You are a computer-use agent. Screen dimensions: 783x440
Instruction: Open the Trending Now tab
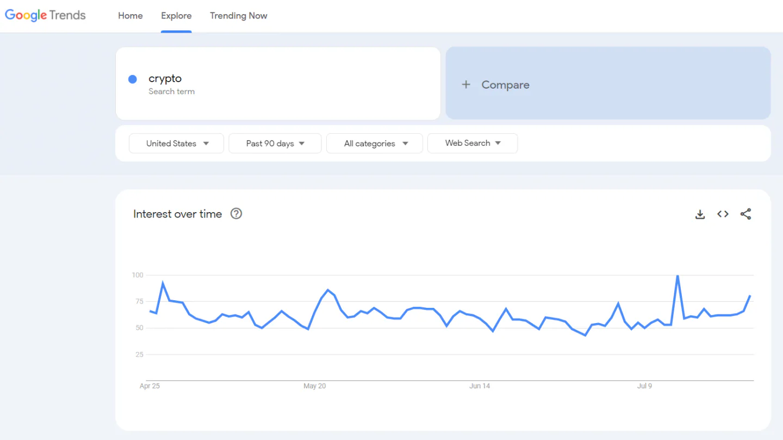(239, 16)
